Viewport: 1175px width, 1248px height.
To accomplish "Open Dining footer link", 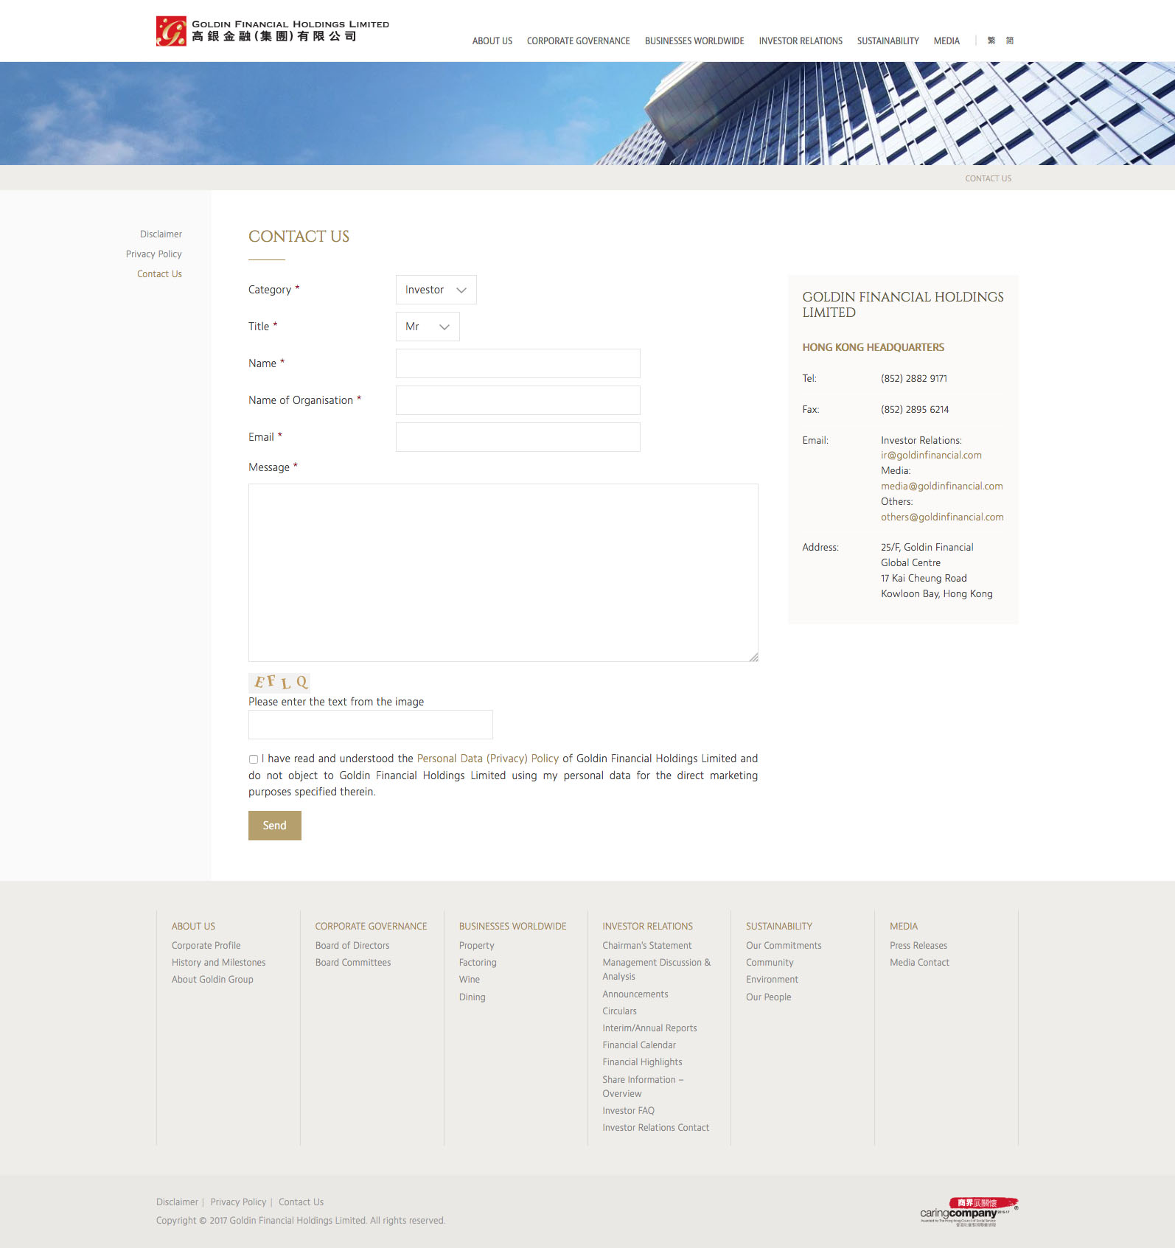I will (473, 997).
